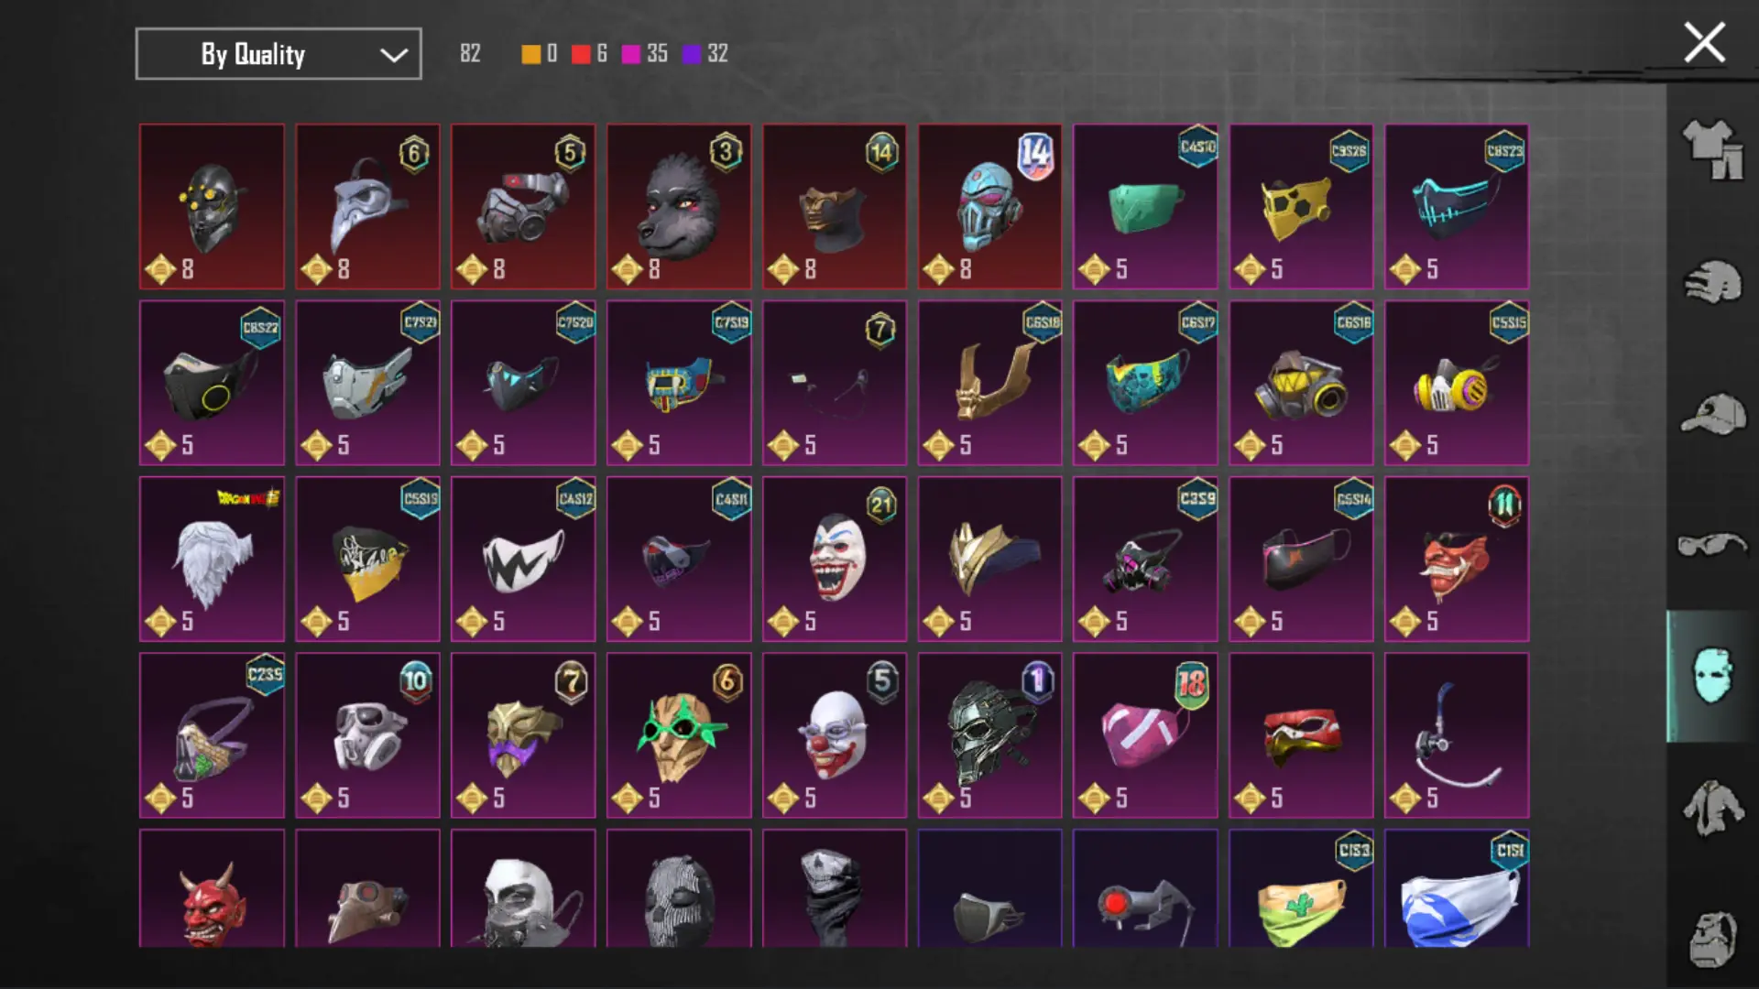Click the dropdown chevron arrow
Viewport: 1759px width, 989px height.
click(394, 55)
